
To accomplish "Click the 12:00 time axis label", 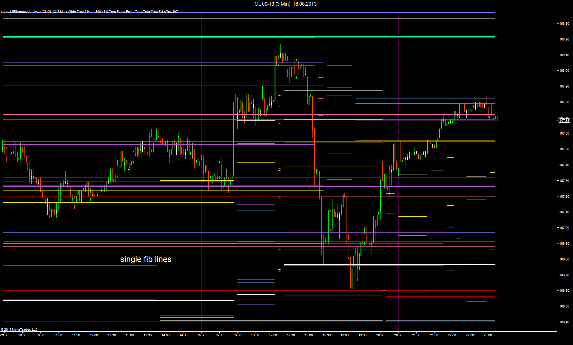I will click(94, 335).
